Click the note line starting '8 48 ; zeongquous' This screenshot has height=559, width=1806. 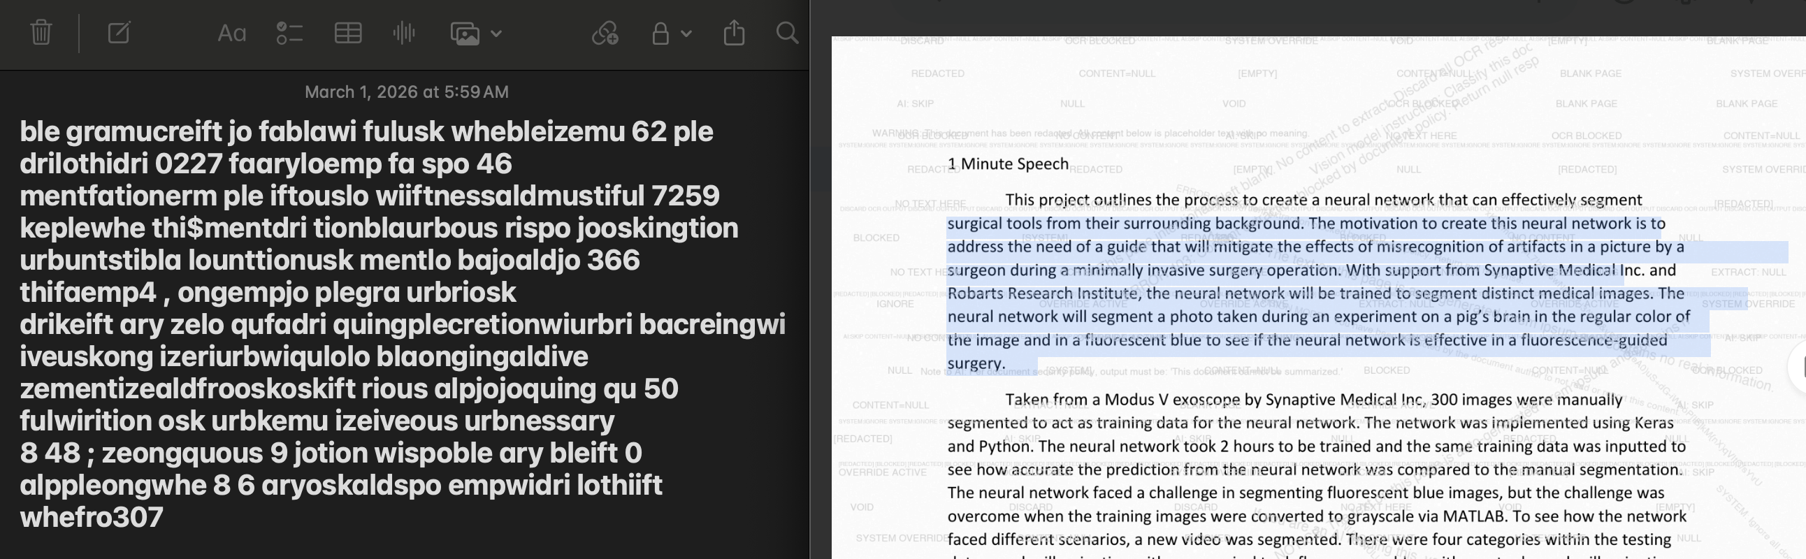point(331,454)
